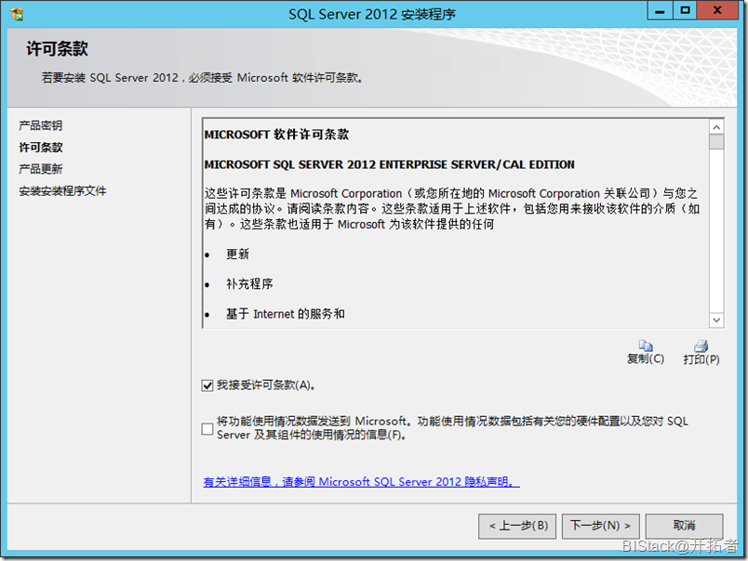
Task: Select 安装安装程序文件 step in sidebar
Action: coord(62,191)
